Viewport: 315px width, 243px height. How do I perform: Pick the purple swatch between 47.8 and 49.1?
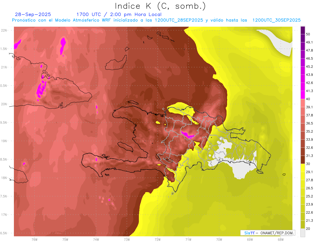tap(303, 46)
